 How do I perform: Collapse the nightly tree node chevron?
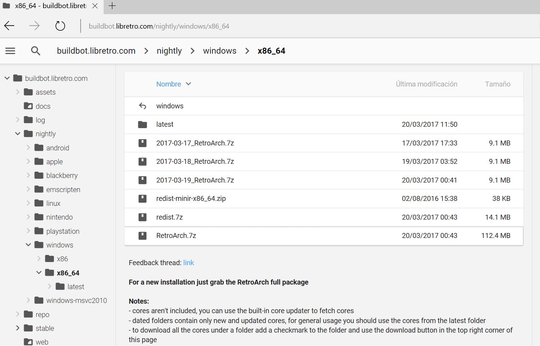pos(18,133)
